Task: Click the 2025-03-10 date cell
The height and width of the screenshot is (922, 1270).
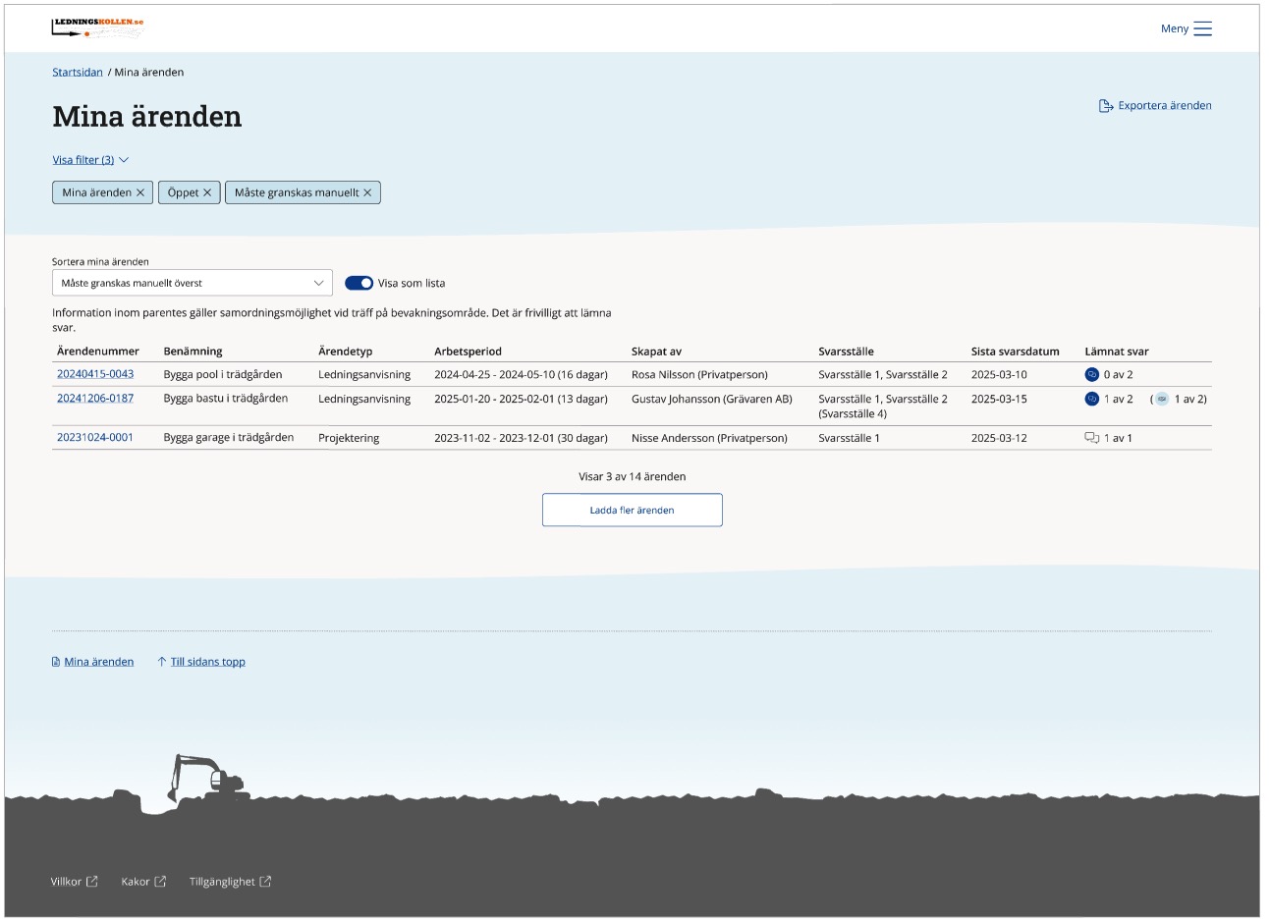Action: pos(999,374)
